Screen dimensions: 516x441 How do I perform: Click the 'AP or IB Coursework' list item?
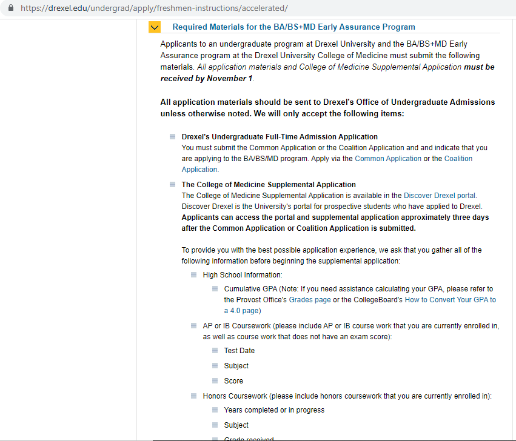[351, 331]
